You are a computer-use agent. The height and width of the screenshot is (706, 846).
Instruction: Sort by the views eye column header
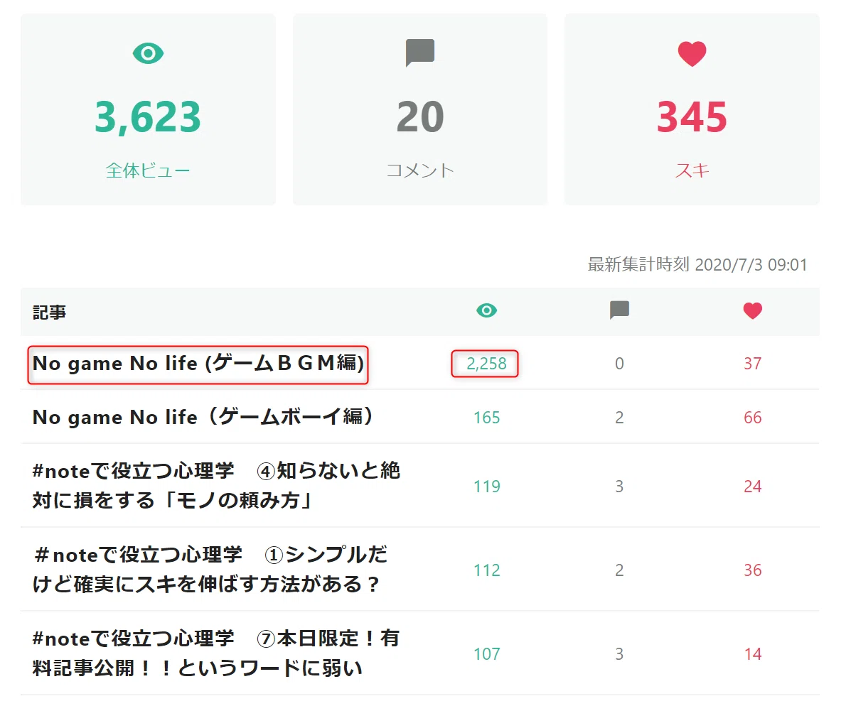coord(487,310)
